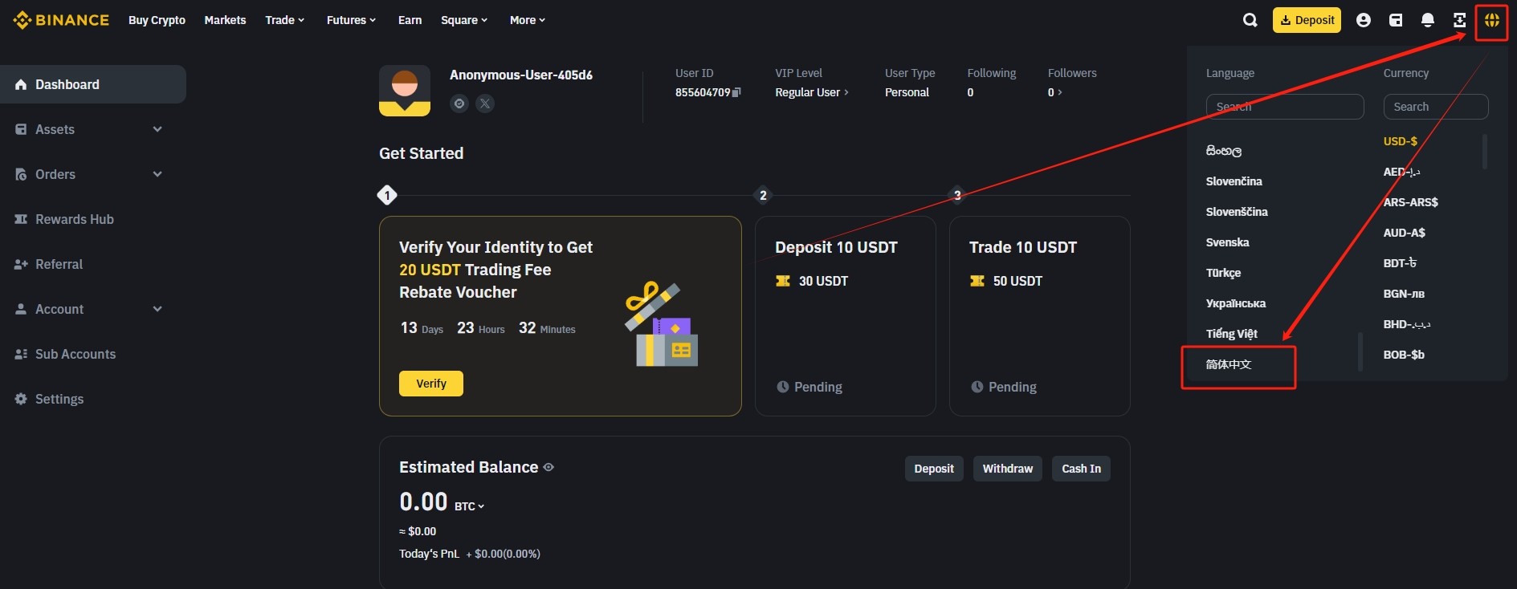This screenshot has width=1517, height=589.
Task: Select 简体中文 language option
Action: 1229,364
